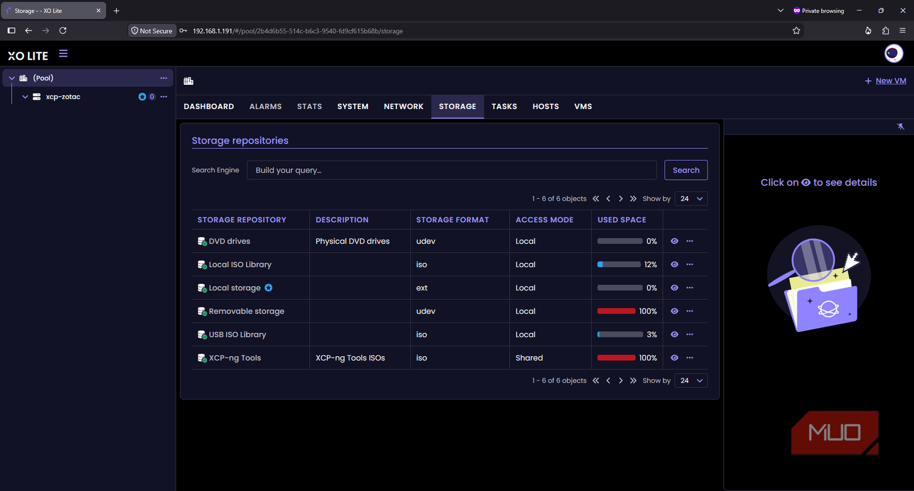The width and height of the screenshot is (914, 491).
Task: Click the Search button
Action: 686,170
